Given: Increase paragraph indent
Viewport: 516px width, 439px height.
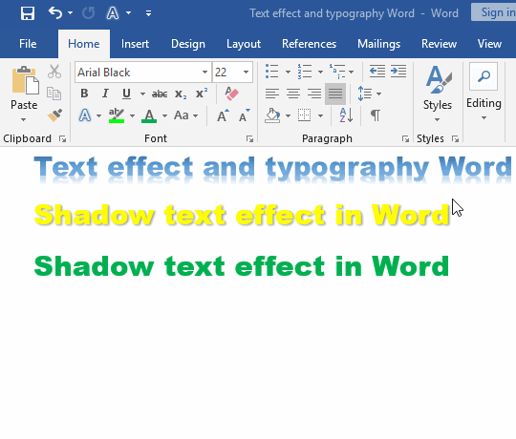Looking at the screenshot, I should (x=398, y=71).
